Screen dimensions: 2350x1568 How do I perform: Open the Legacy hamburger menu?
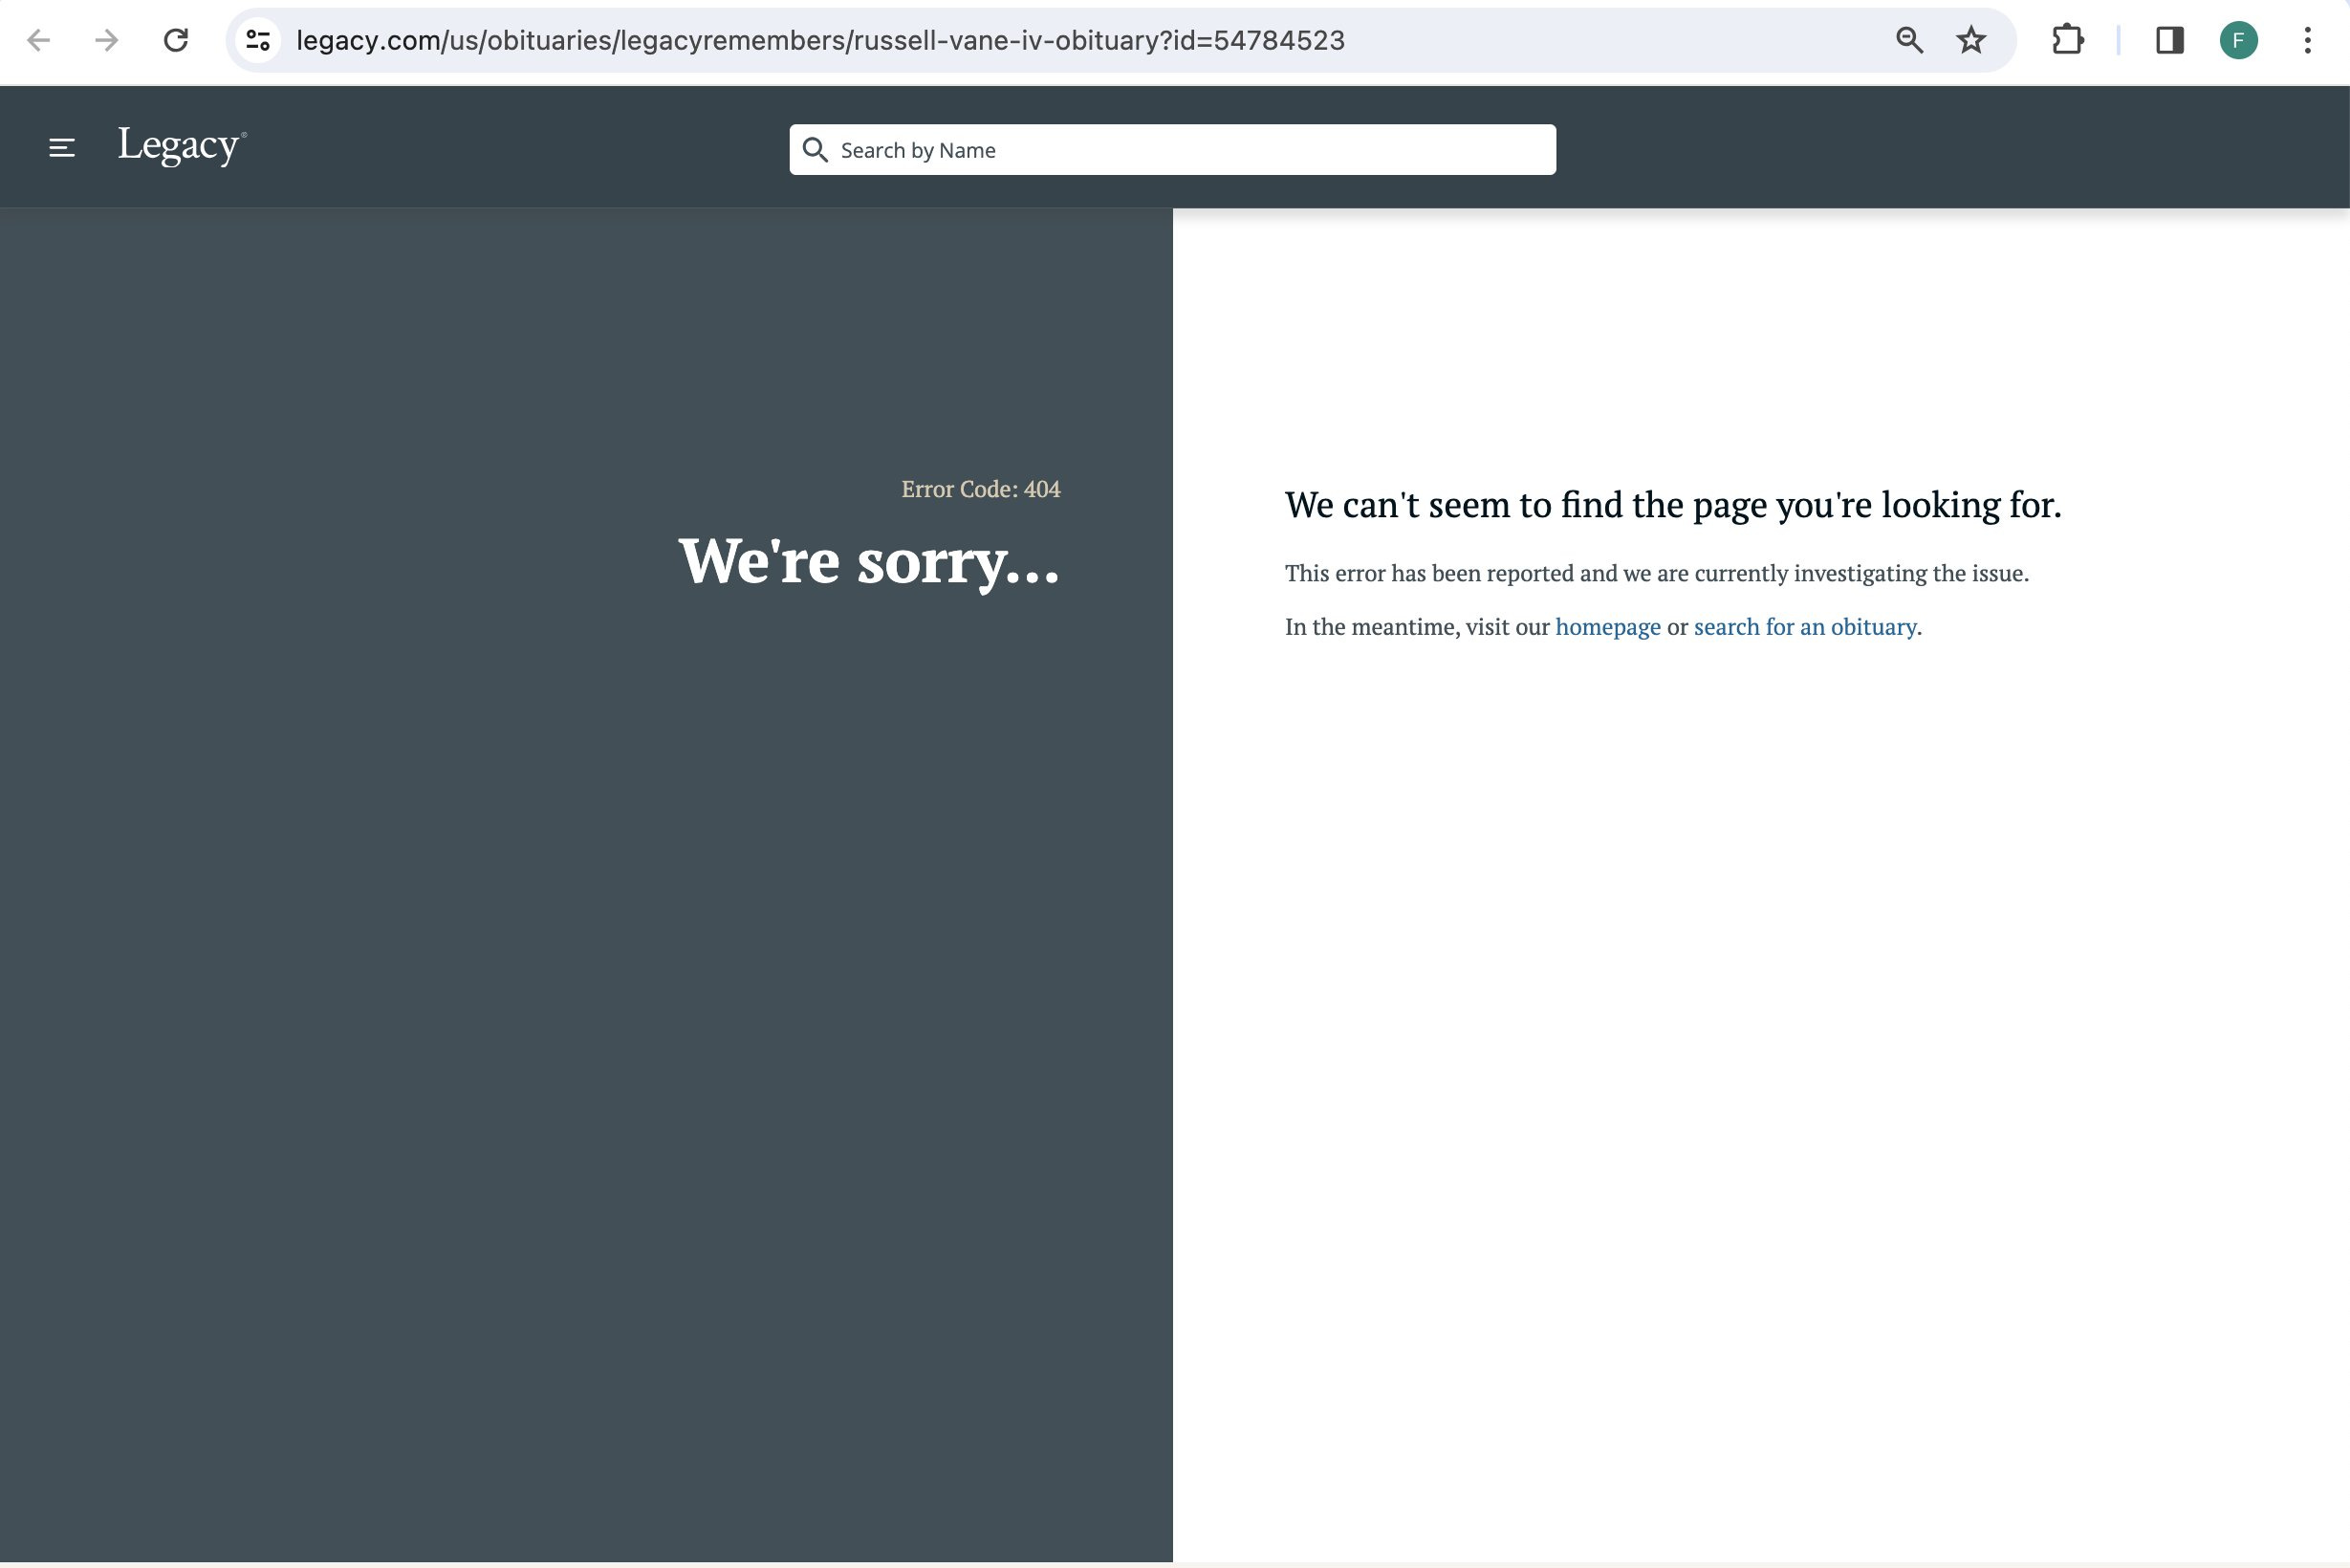62,148
